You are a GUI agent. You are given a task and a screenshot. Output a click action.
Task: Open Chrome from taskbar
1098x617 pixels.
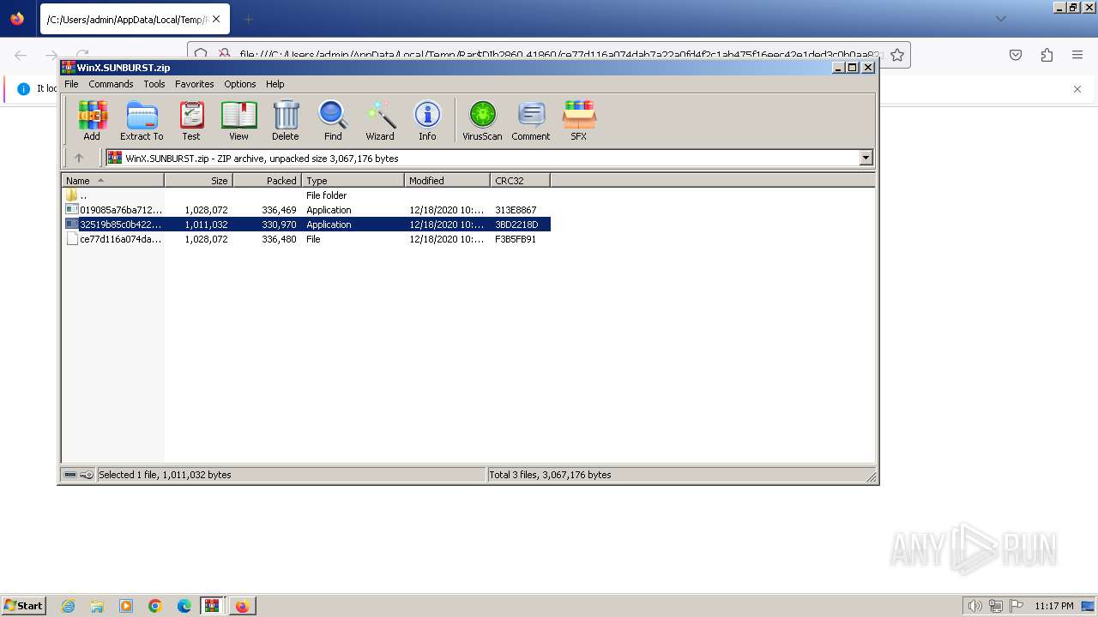[x=155, y=606]
